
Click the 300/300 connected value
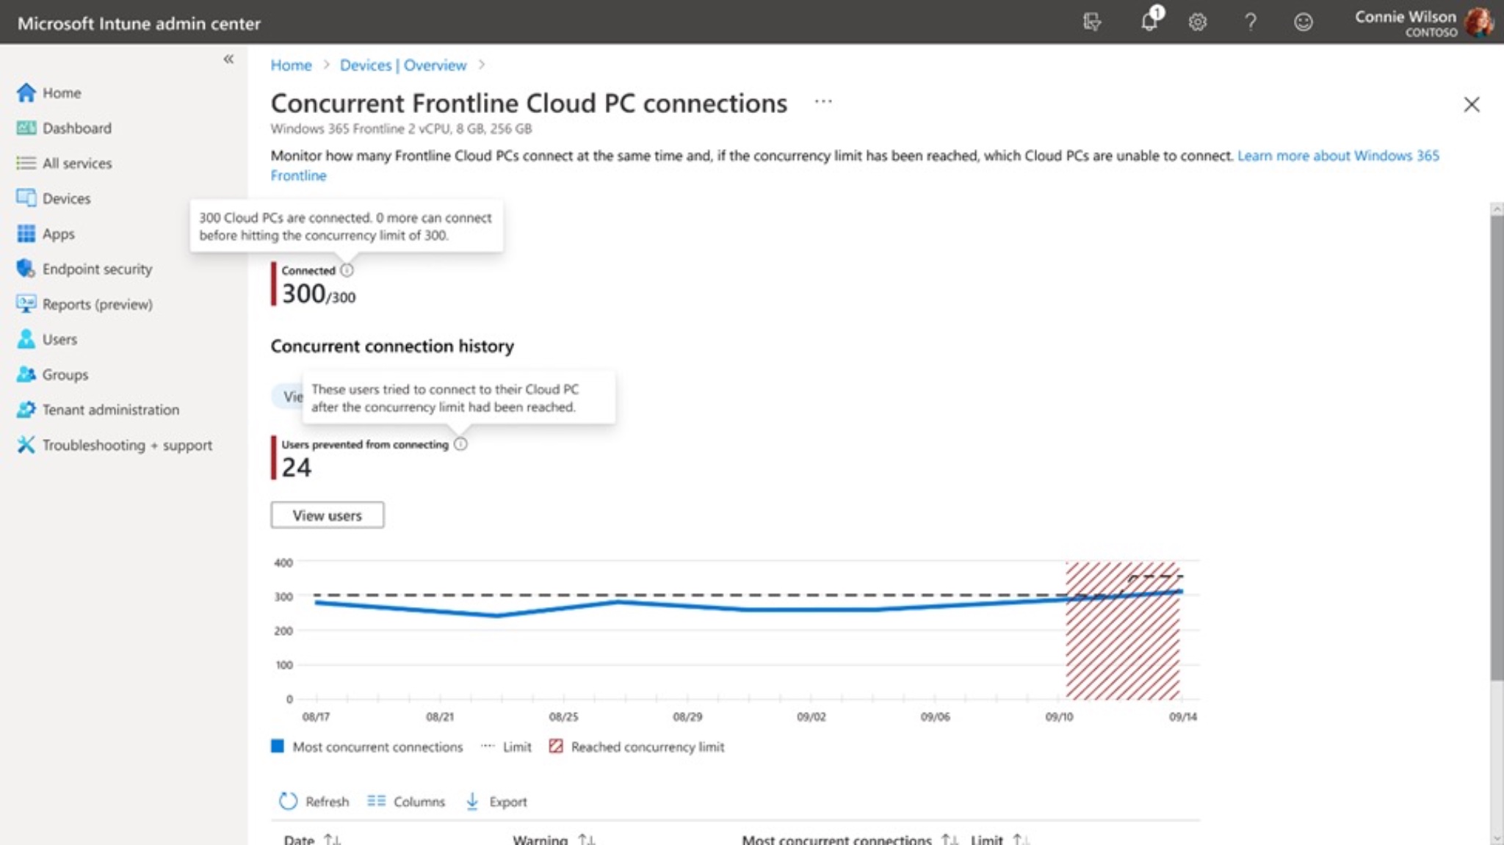pyautogui.click(x=319, y=294)
